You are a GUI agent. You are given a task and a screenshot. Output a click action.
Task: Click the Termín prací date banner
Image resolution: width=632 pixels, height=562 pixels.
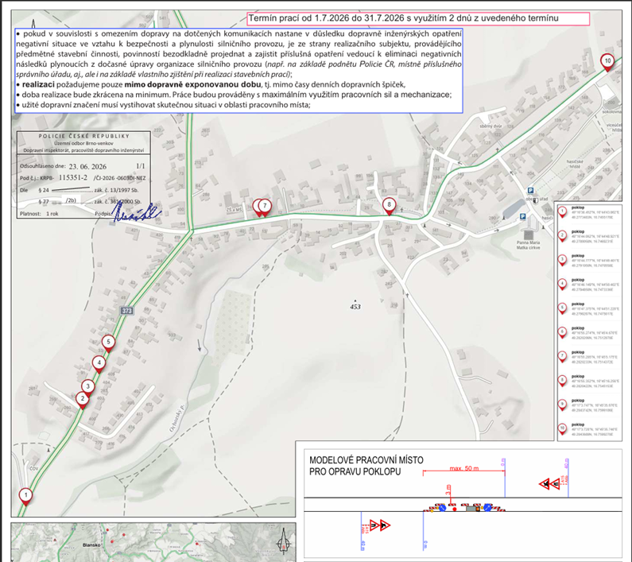tap(418, 18)
